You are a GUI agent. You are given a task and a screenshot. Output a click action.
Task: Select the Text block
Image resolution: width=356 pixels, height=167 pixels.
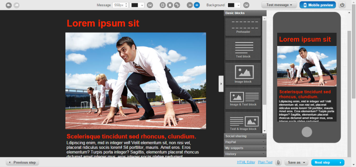(x=243, y=49)
